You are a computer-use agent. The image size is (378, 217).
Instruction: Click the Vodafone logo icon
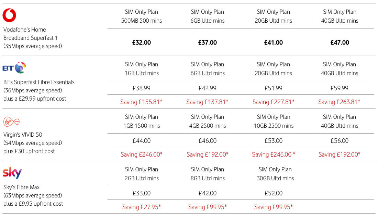point(9,15)
